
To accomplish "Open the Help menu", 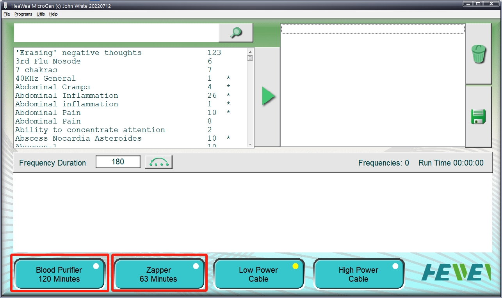I will 53,14.
